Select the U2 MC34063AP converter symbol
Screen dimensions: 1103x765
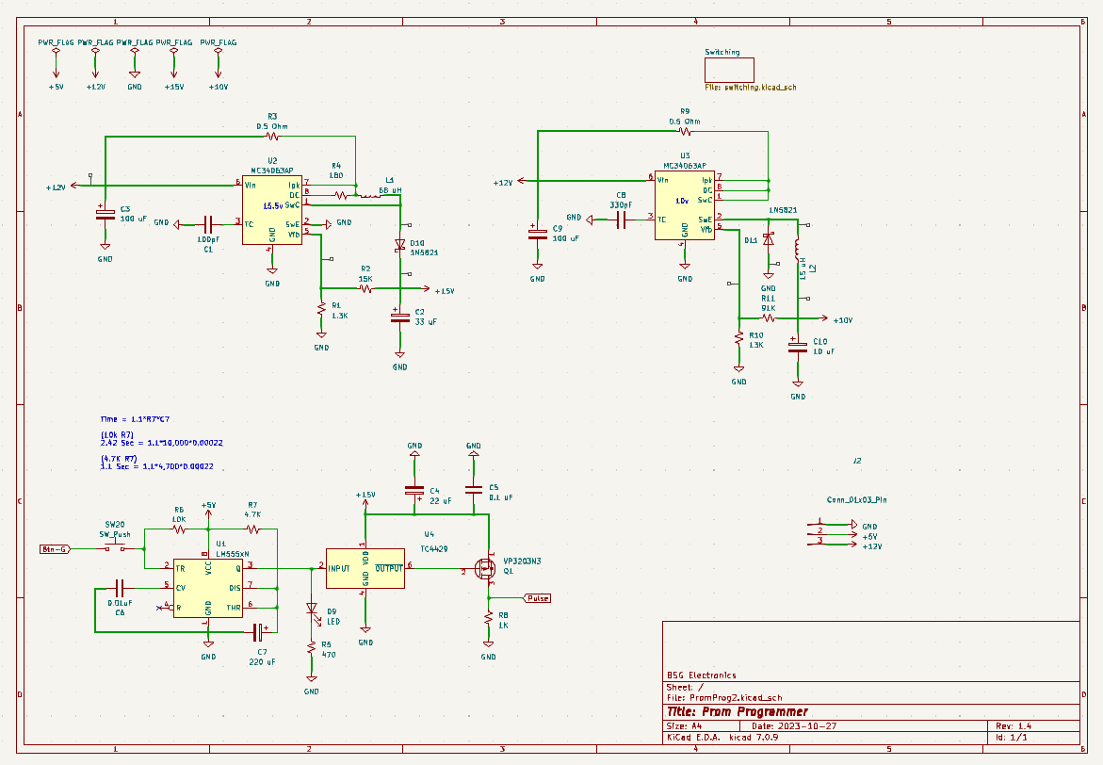(x=271, y=207)
